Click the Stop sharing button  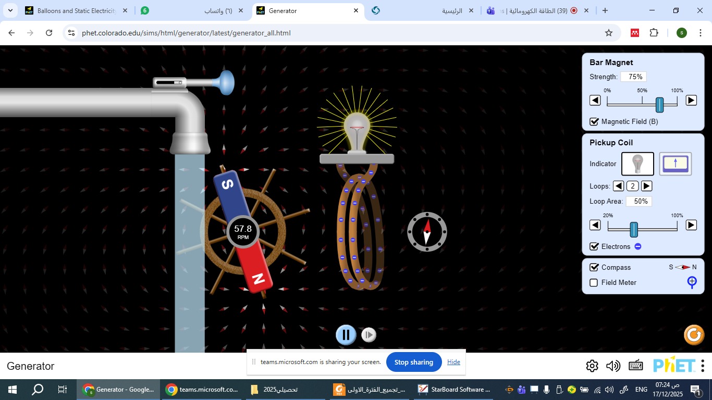413,362
